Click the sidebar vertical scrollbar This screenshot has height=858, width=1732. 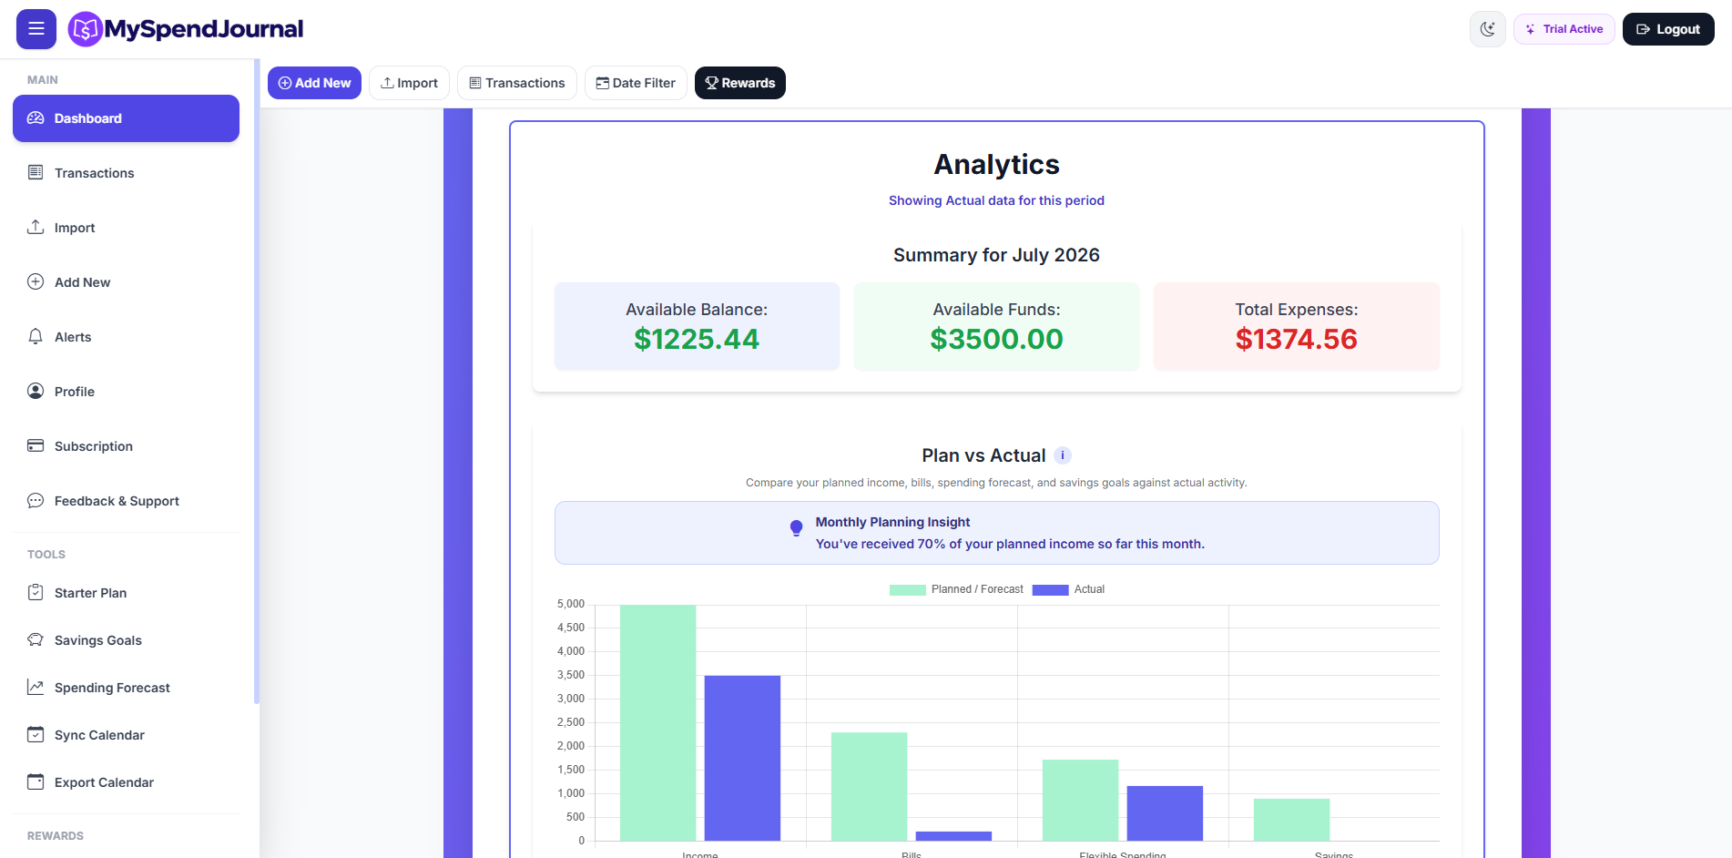coord(257,383)
